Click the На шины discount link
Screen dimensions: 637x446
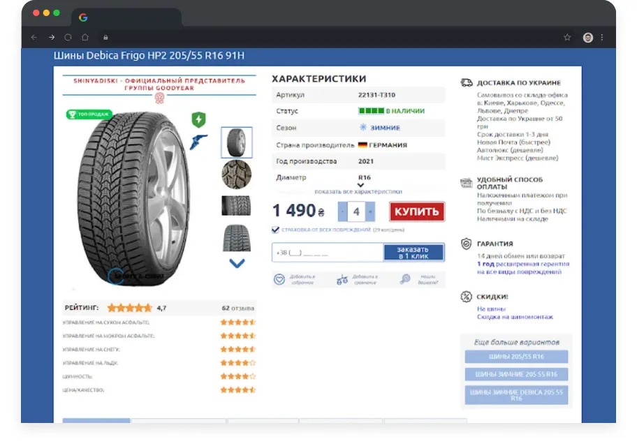pos(491,309)
